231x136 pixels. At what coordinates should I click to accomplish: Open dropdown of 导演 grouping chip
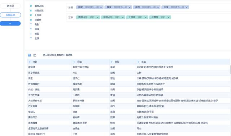130,7
